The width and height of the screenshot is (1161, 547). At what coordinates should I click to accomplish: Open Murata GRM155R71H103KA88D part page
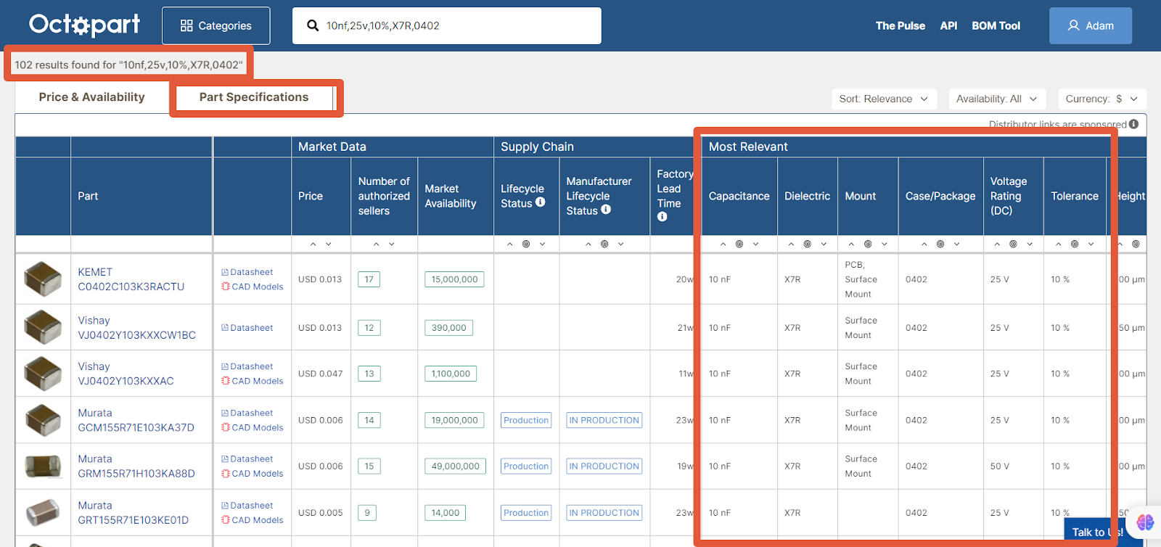(136, 466)
